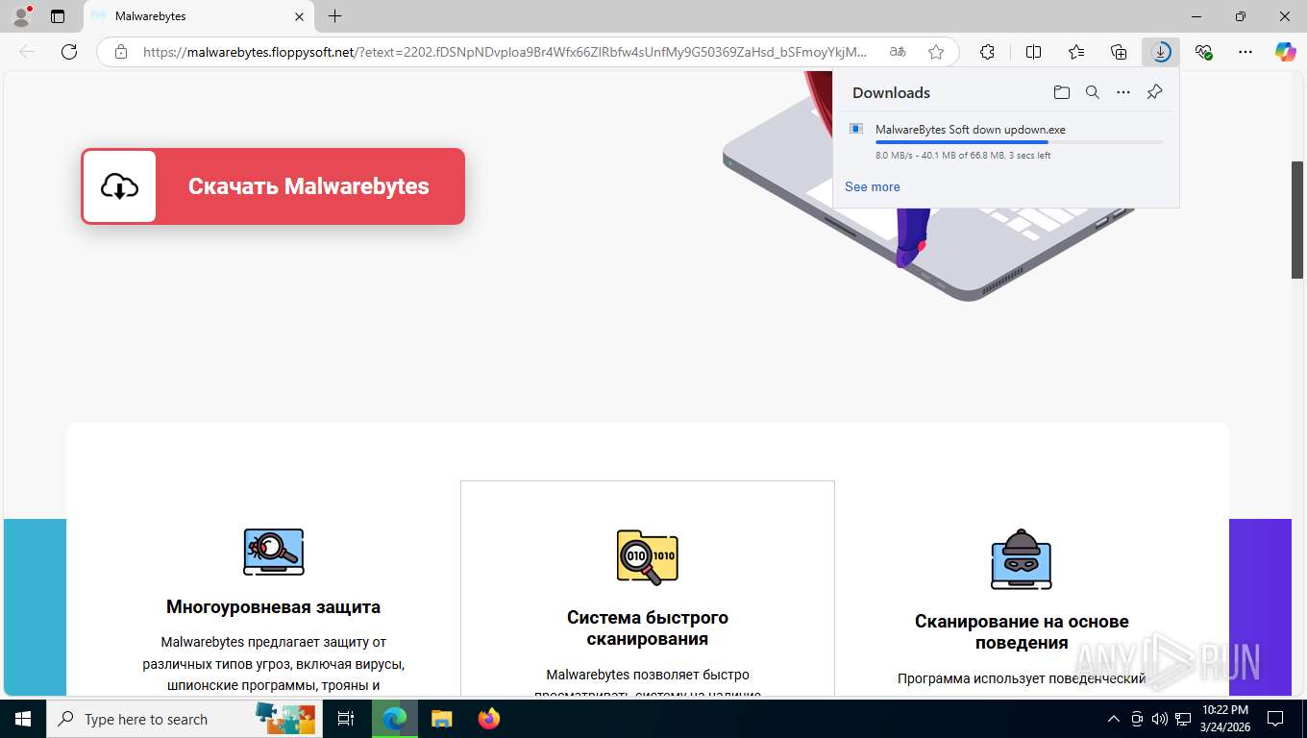
Task: Click the magnifier bug monitor icon
Action: (x=274, y=552)
